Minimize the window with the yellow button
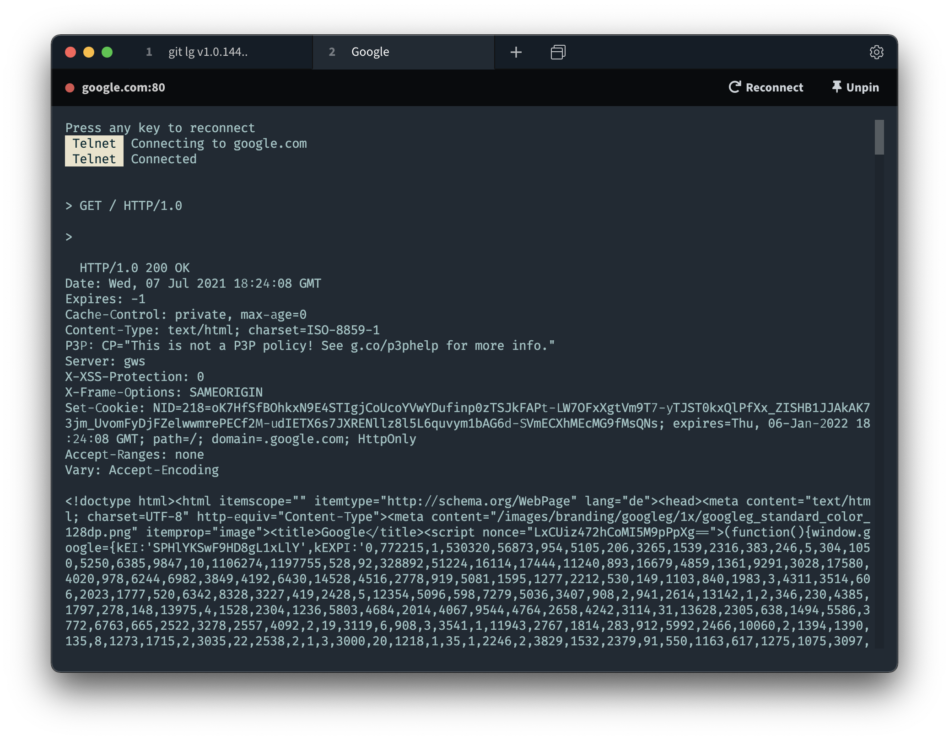Viewport: 949px width, 740px height. 89,52
